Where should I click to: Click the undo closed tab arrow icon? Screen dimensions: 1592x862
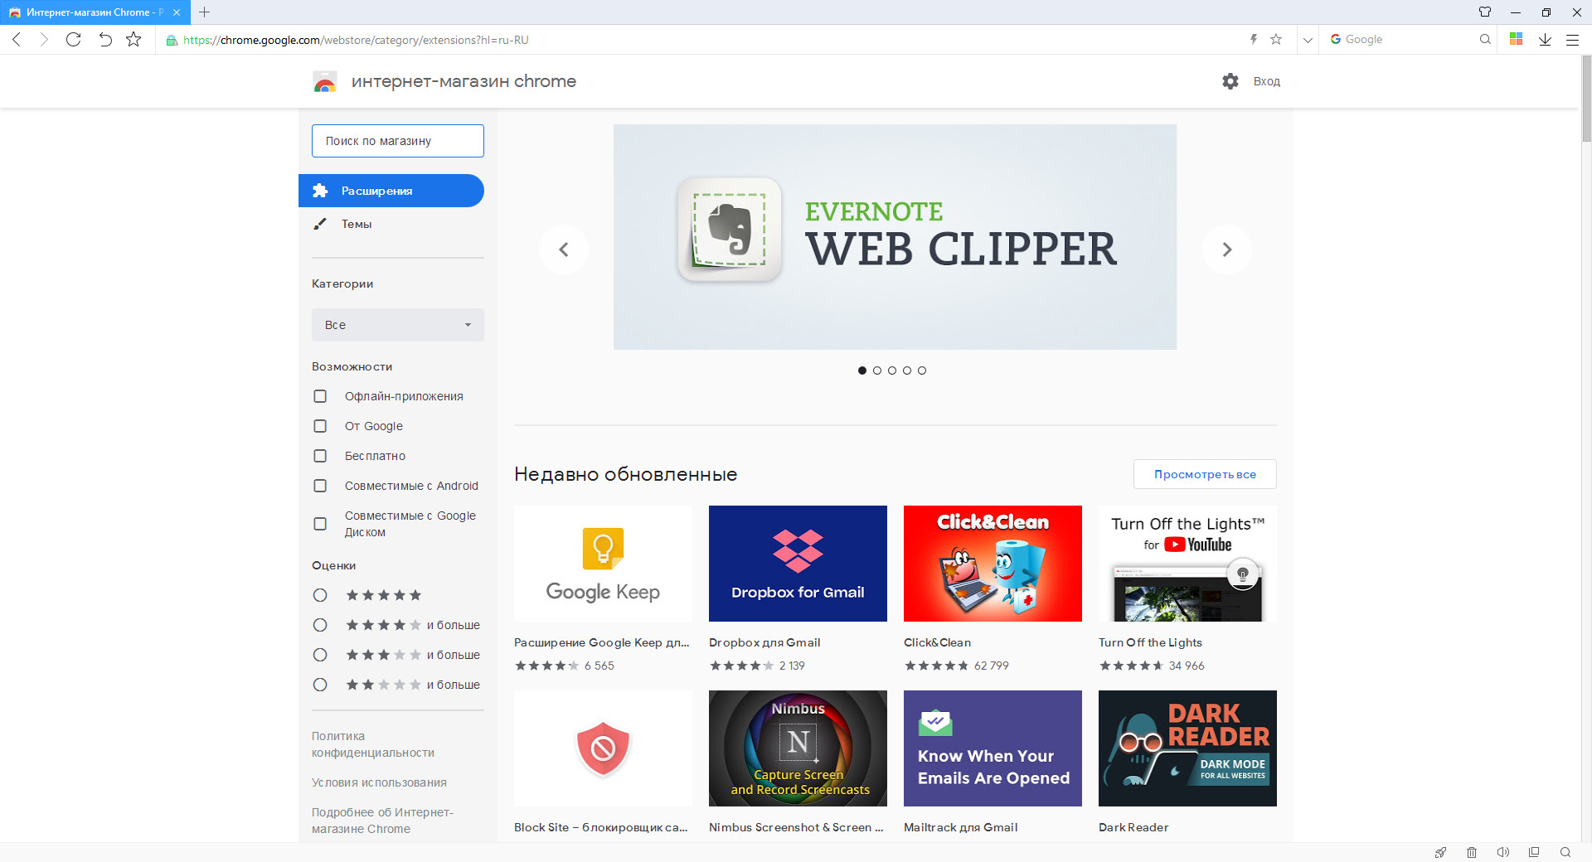pyautogui.click(x=104, y=39)
